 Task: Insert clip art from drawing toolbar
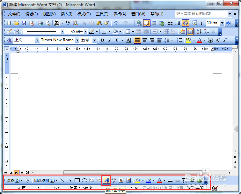point(121,180)
